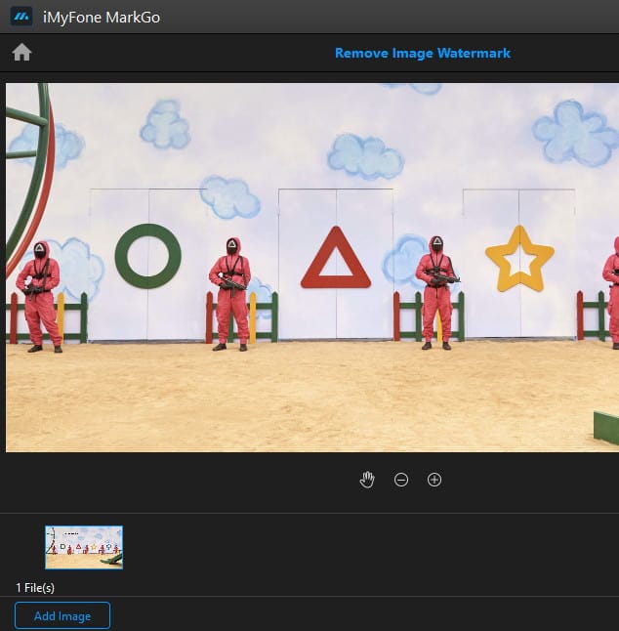This screenshot has height=631, width=619.
Task: Click the 1 File(s) label
Action: [35, 588]
